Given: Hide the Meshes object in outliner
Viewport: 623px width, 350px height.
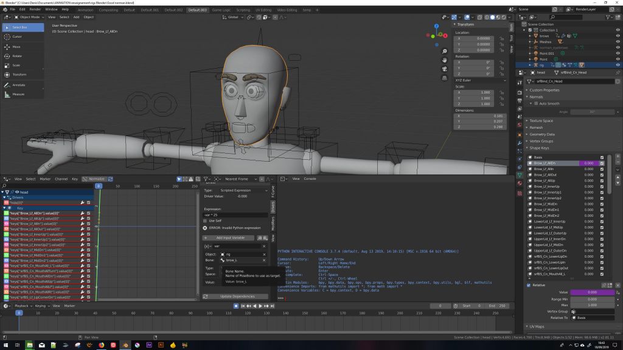Looking at the screenshot, I should (x=618, y=42).
